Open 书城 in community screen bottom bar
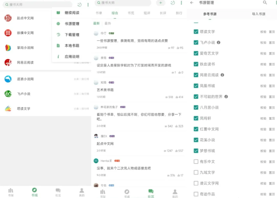 click(127, 194)
